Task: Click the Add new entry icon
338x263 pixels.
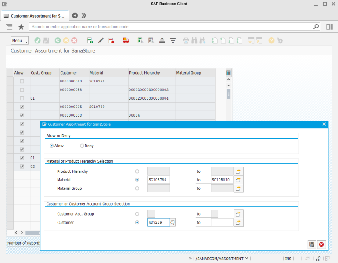Action: [x=90, y=40]
